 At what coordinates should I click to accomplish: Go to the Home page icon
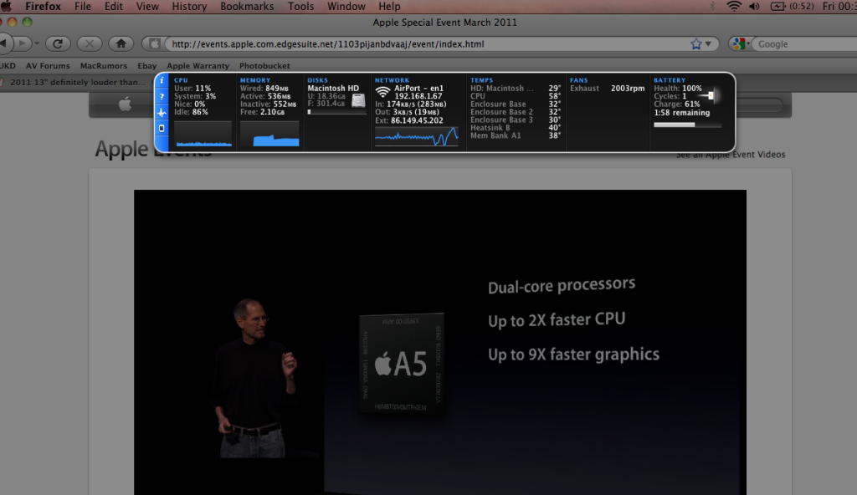tap(121, 43)
